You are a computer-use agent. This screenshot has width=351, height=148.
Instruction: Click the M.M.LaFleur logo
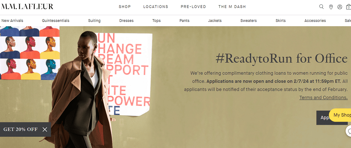tap(27, 7)
